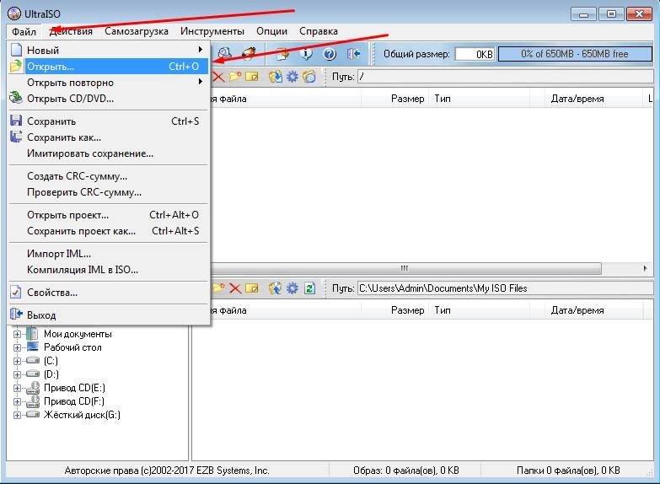Click rename icon in lower local toolbar
This screenshot has width=660, height=484.
[x=252, y=288]
